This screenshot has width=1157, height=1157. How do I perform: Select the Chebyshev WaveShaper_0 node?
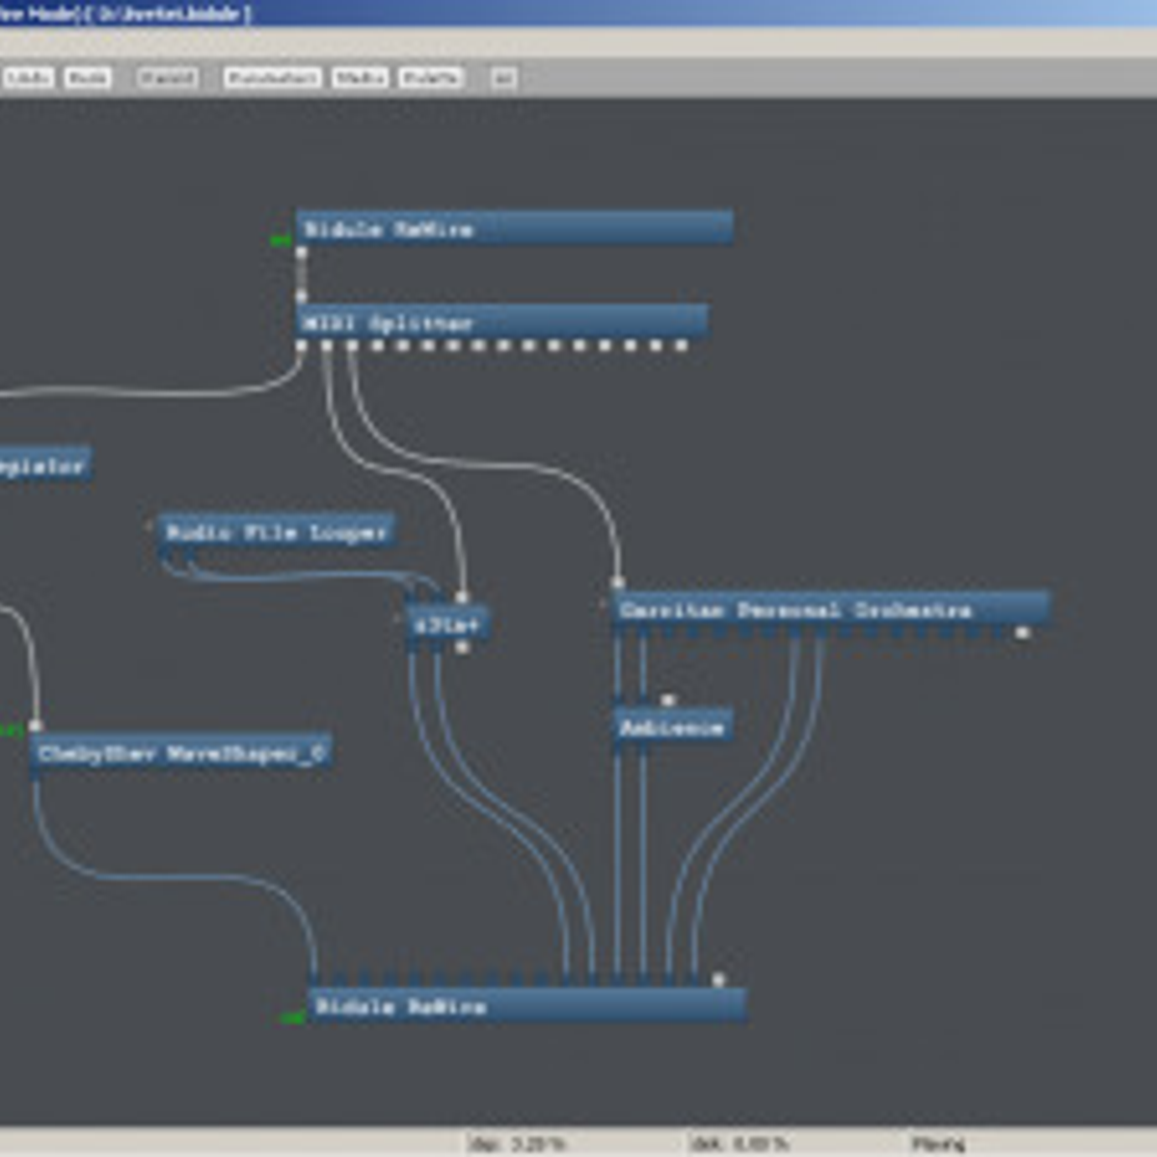click(182, 752)
